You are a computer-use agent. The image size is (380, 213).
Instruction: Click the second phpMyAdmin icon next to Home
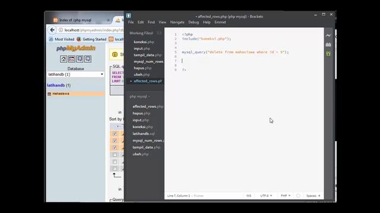[x=72, y=59]
